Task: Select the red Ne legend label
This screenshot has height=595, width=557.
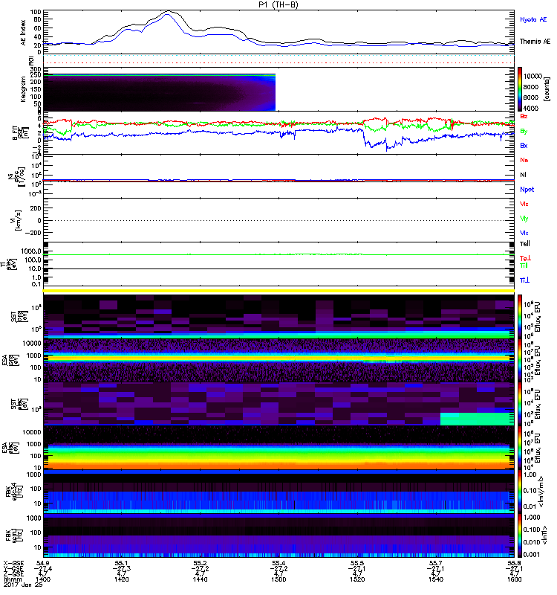Action: [524, 160]
